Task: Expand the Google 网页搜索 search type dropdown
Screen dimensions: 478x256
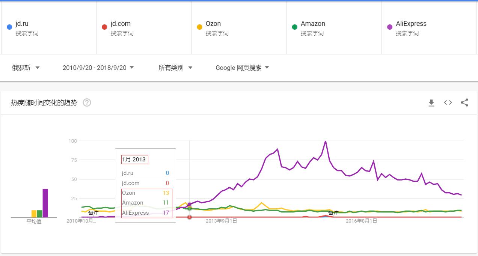Action: pos(242,68)
